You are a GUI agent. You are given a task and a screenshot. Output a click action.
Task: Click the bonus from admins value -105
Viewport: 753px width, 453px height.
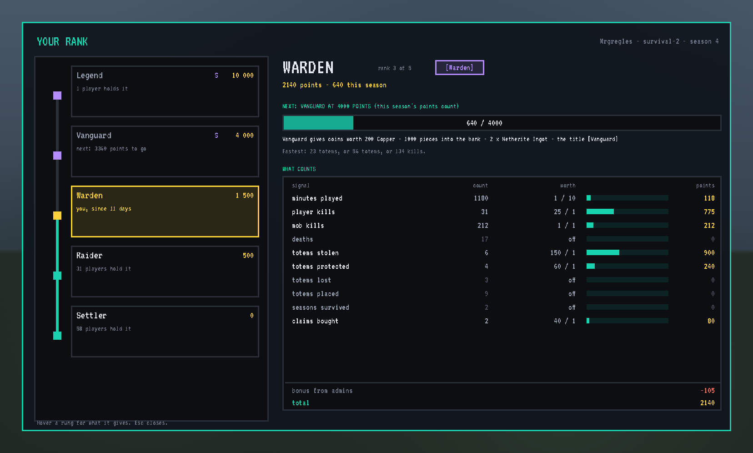(x=708, y=391)
